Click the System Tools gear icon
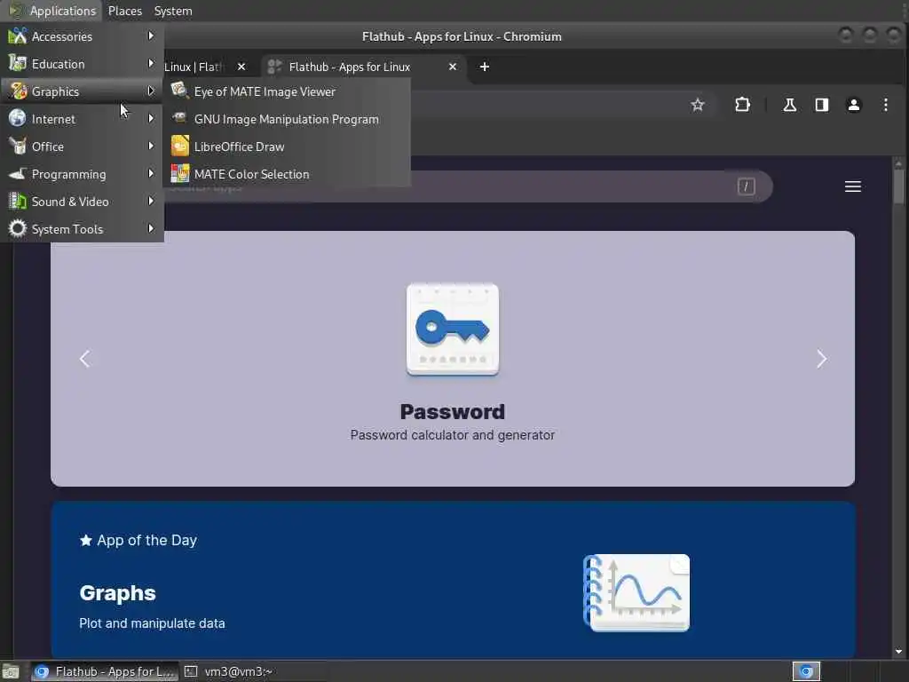Screen dimensions: 909x682 18,228
